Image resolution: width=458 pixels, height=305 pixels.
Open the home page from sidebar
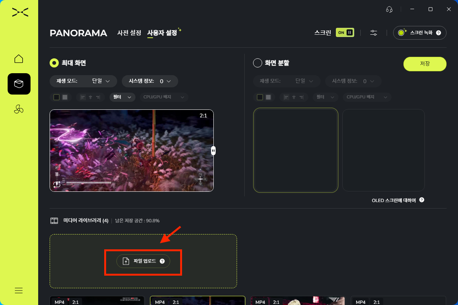pyautogui.click(x=19, y=59)
